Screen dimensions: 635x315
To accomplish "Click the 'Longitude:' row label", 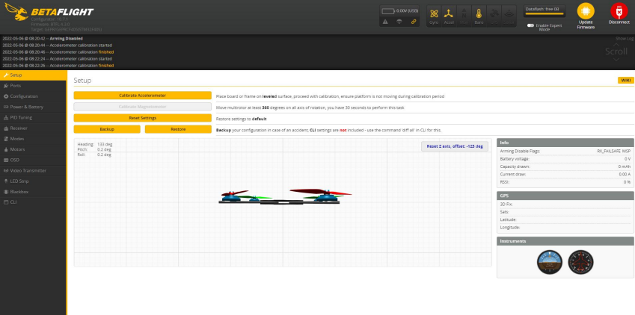I will pos(510,227).
